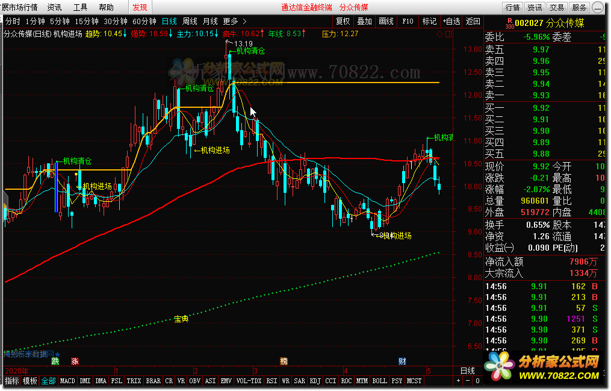Click the 标记 mark button
Screen dimensions: 611x391
pos(429,21)
